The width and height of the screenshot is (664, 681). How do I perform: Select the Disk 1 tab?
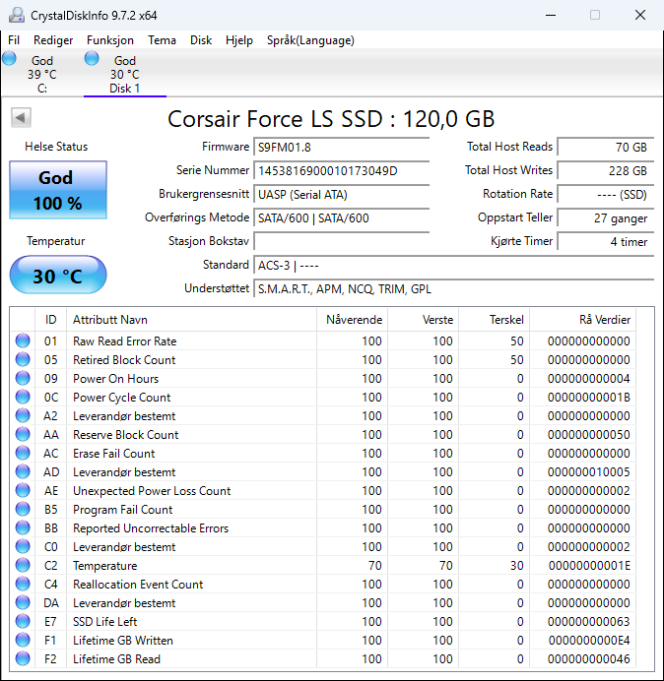(x=125, y=74)
